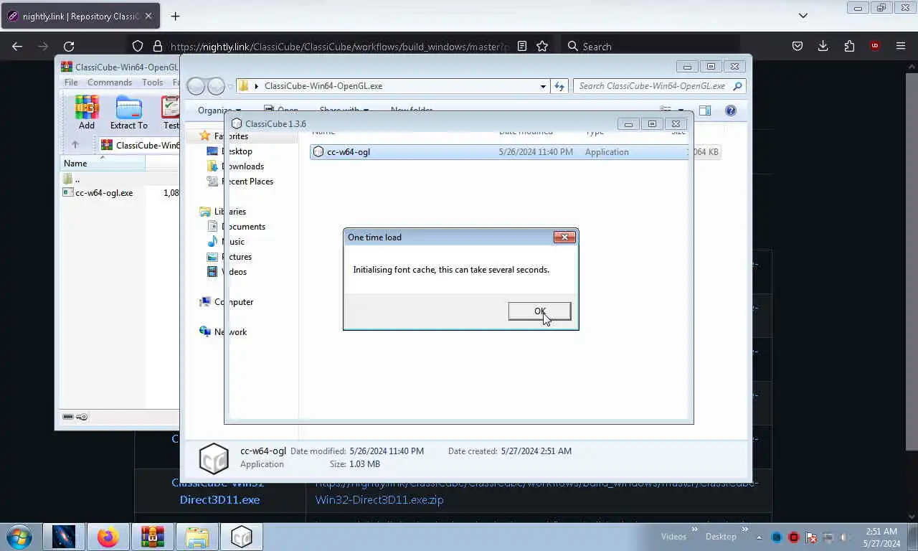Toggle Firefox reader view

[x=522, y=46]
